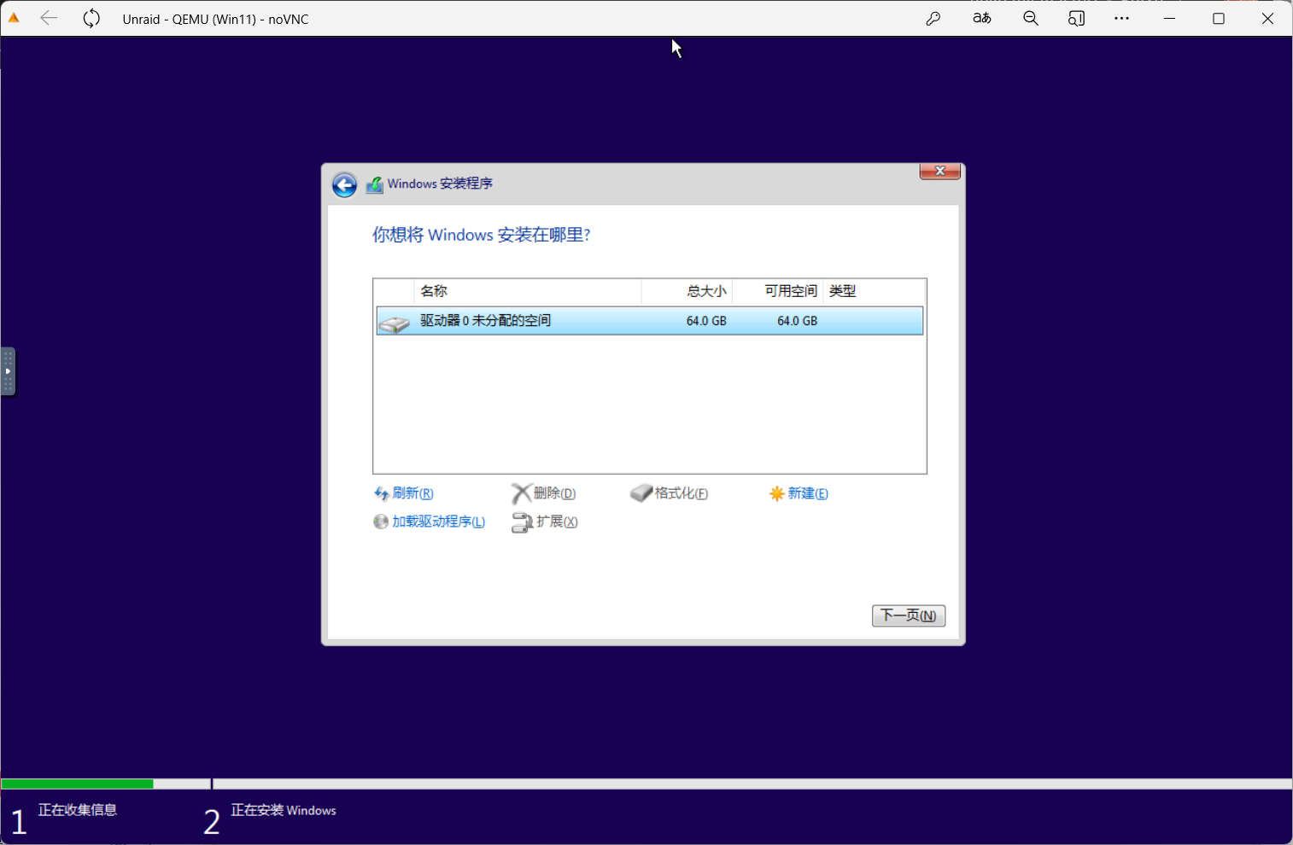Image resolution: width=1293 pixels, height=845 pixels.
Task: Click the blue back arrow in setup
Action: click(344, 185)
